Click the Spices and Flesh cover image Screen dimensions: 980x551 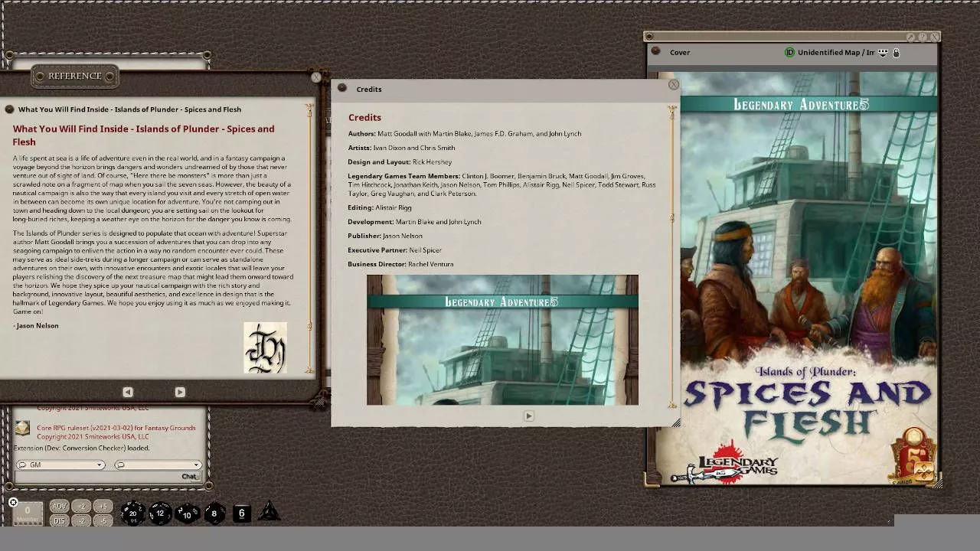[792, 279]
